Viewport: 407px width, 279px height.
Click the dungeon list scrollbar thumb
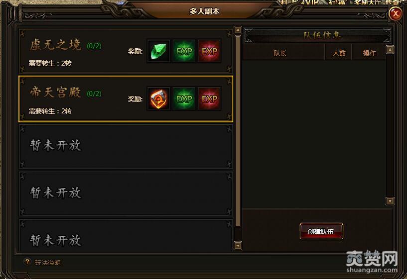pos(238,132)
